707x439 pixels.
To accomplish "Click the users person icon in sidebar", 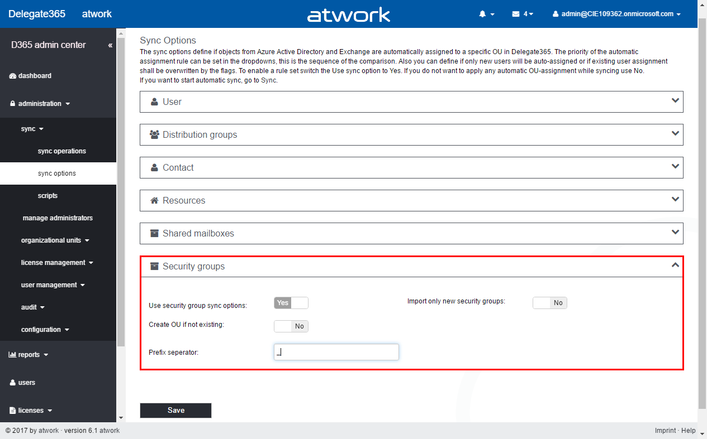I will click(13, 383).
